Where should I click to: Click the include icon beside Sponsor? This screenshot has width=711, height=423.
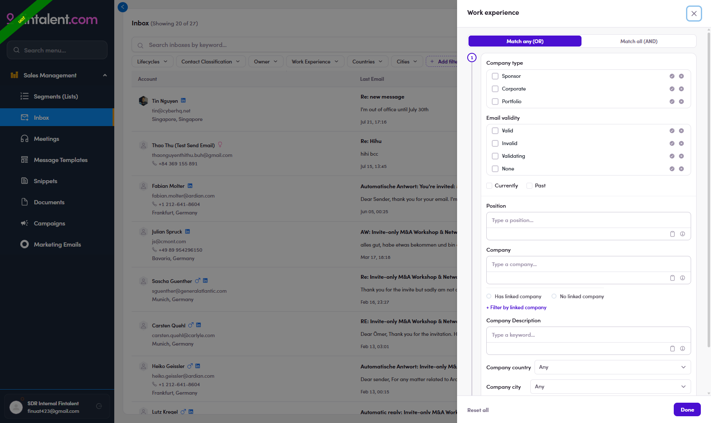[x=672, y=76]
